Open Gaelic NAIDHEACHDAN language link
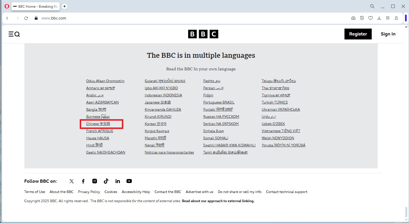Screen dimensions: 409x223 [106, 152]
